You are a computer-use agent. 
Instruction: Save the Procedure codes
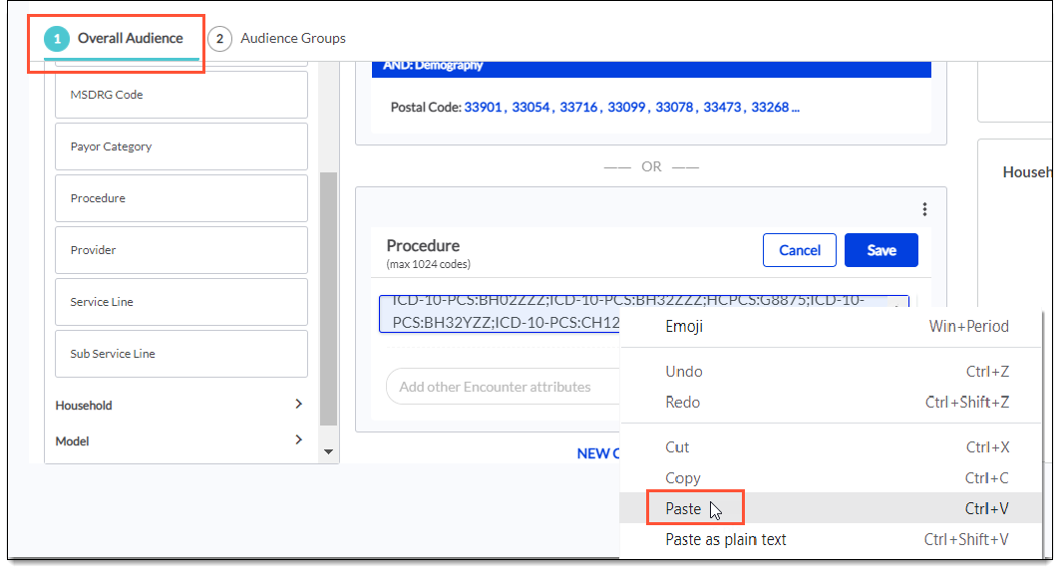coord(881,250)
